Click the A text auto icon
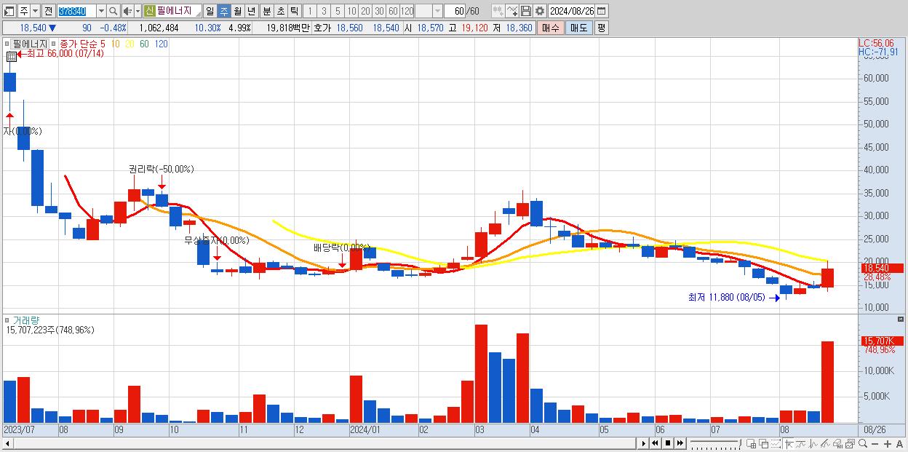 pos(899,444)
